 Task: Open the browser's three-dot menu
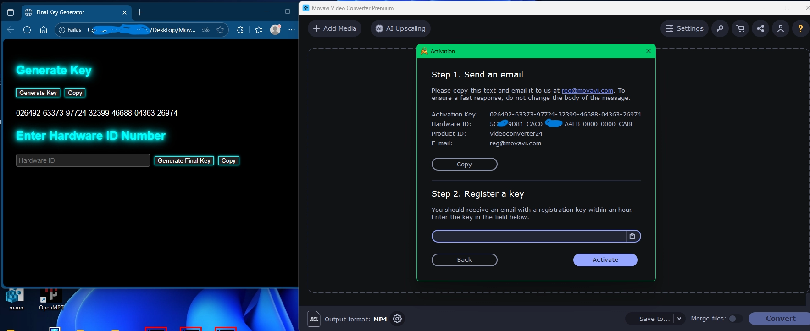(292, 30)
